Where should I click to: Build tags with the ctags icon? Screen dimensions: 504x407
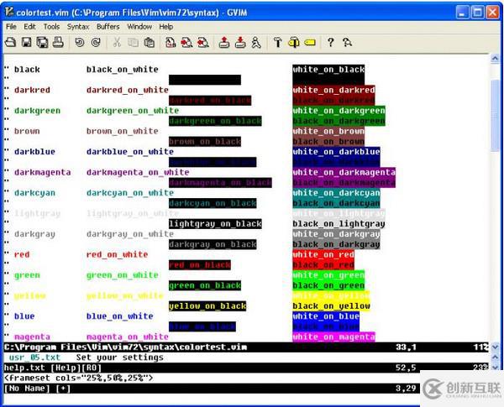[x=294, y=43]
